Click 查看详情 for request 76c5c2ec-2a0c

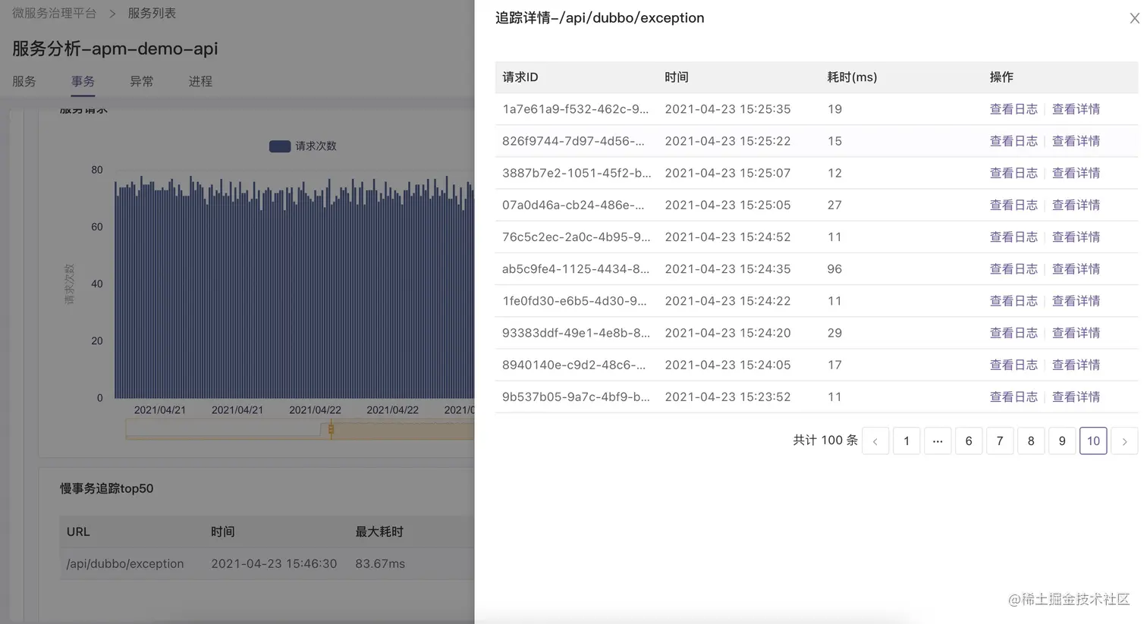(x=1076, y=237)
